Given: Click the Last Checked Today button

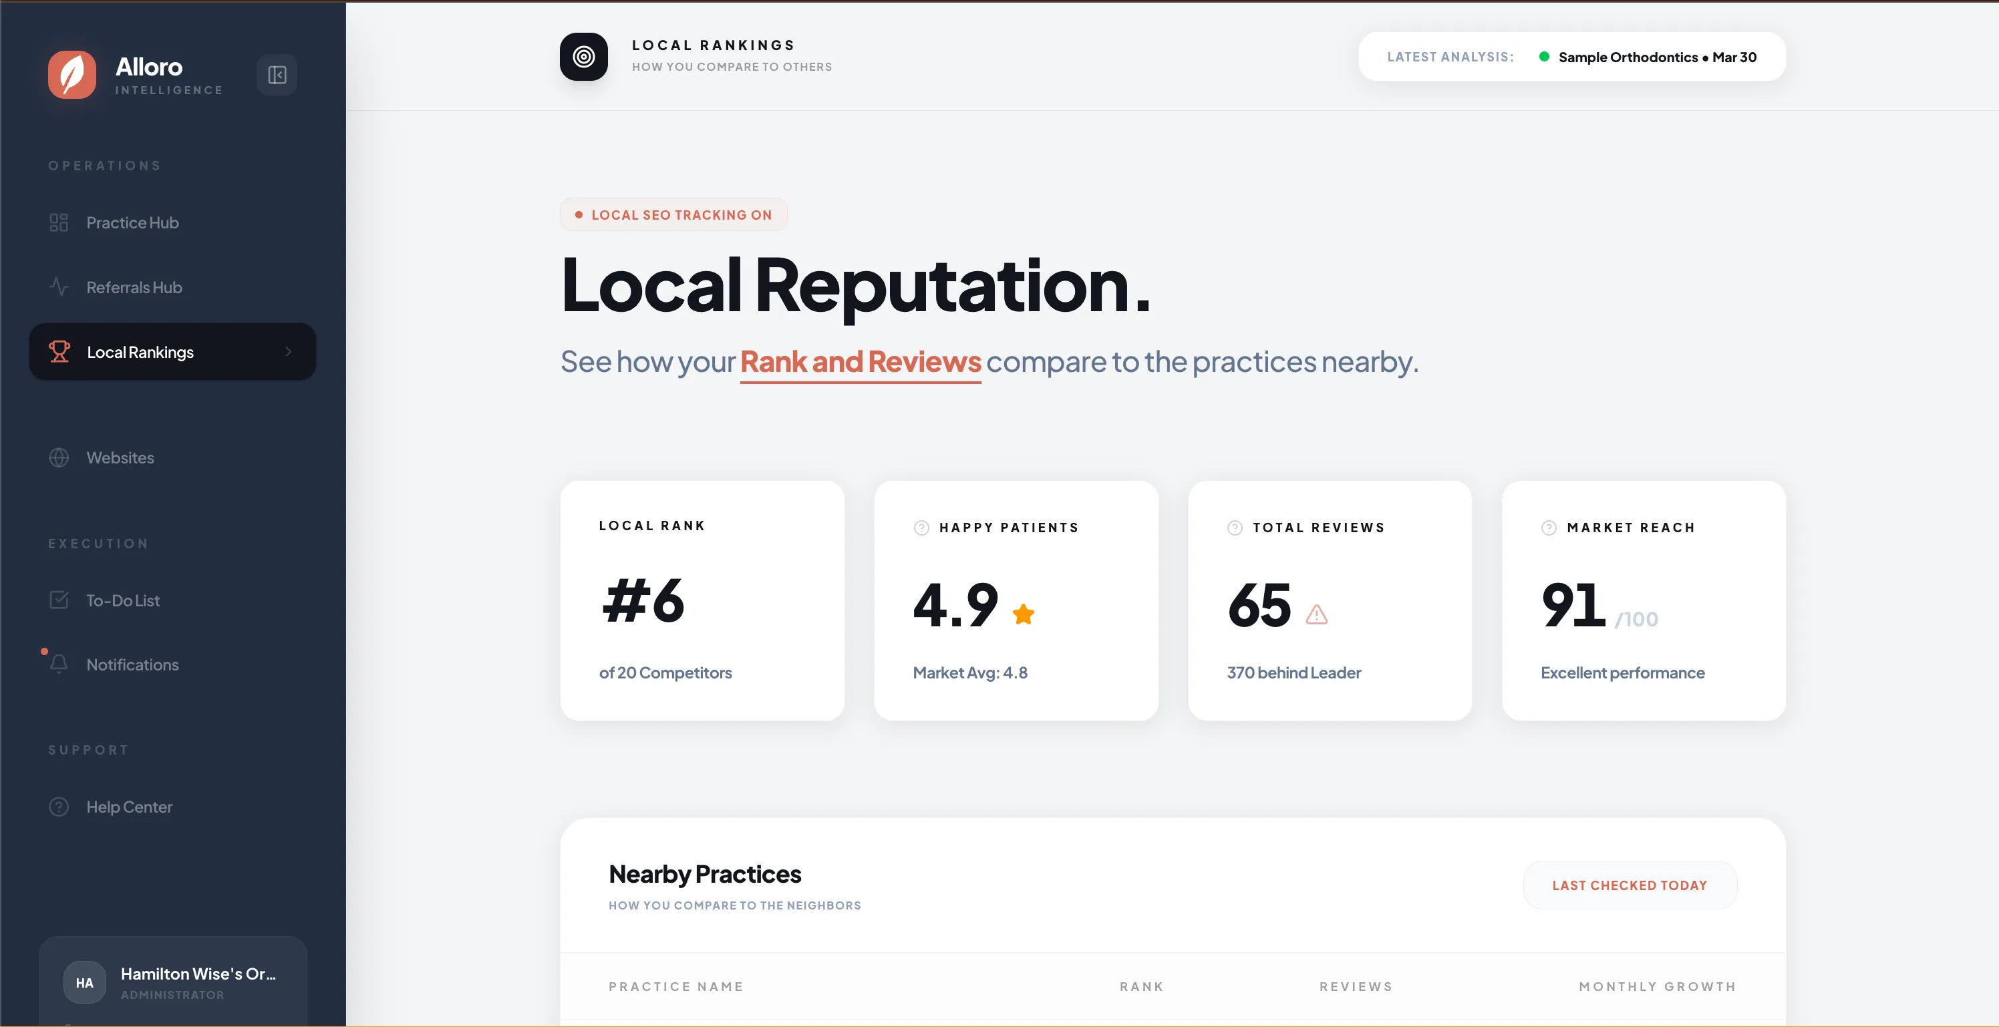Looking at the screenshot, I should click(x=1629, y=885).
